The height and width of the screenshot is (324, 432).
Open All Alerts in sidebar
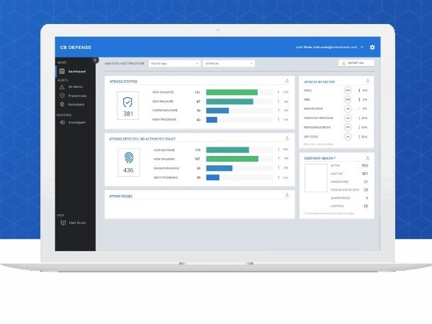click(75, 87)
